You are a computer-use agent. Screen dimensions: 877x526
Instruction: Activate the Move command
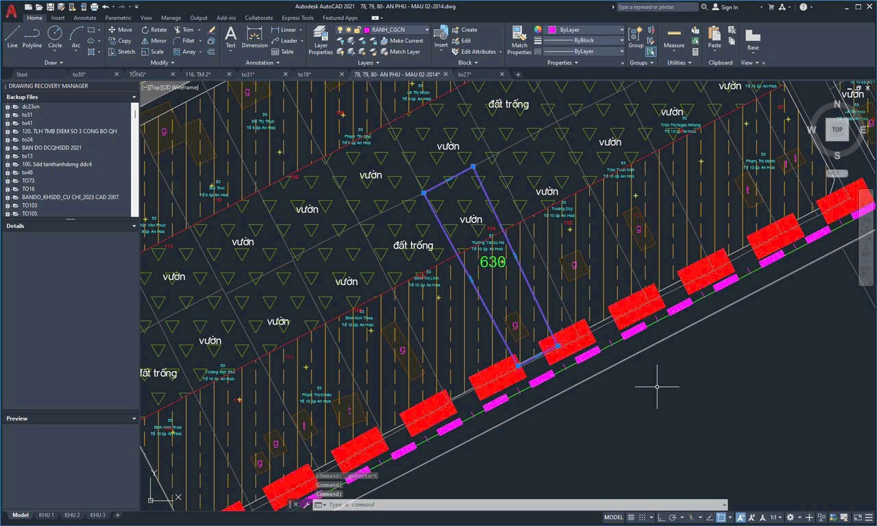click(x=120, y=29)
